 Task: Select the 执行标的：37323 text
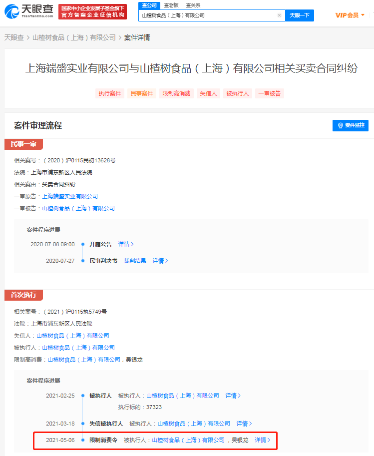pyautogui.click(x=140, y=407)
